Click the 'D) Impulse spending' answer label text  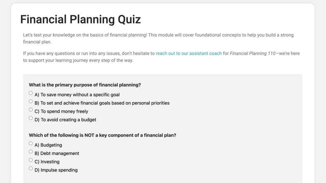(56, 170)
